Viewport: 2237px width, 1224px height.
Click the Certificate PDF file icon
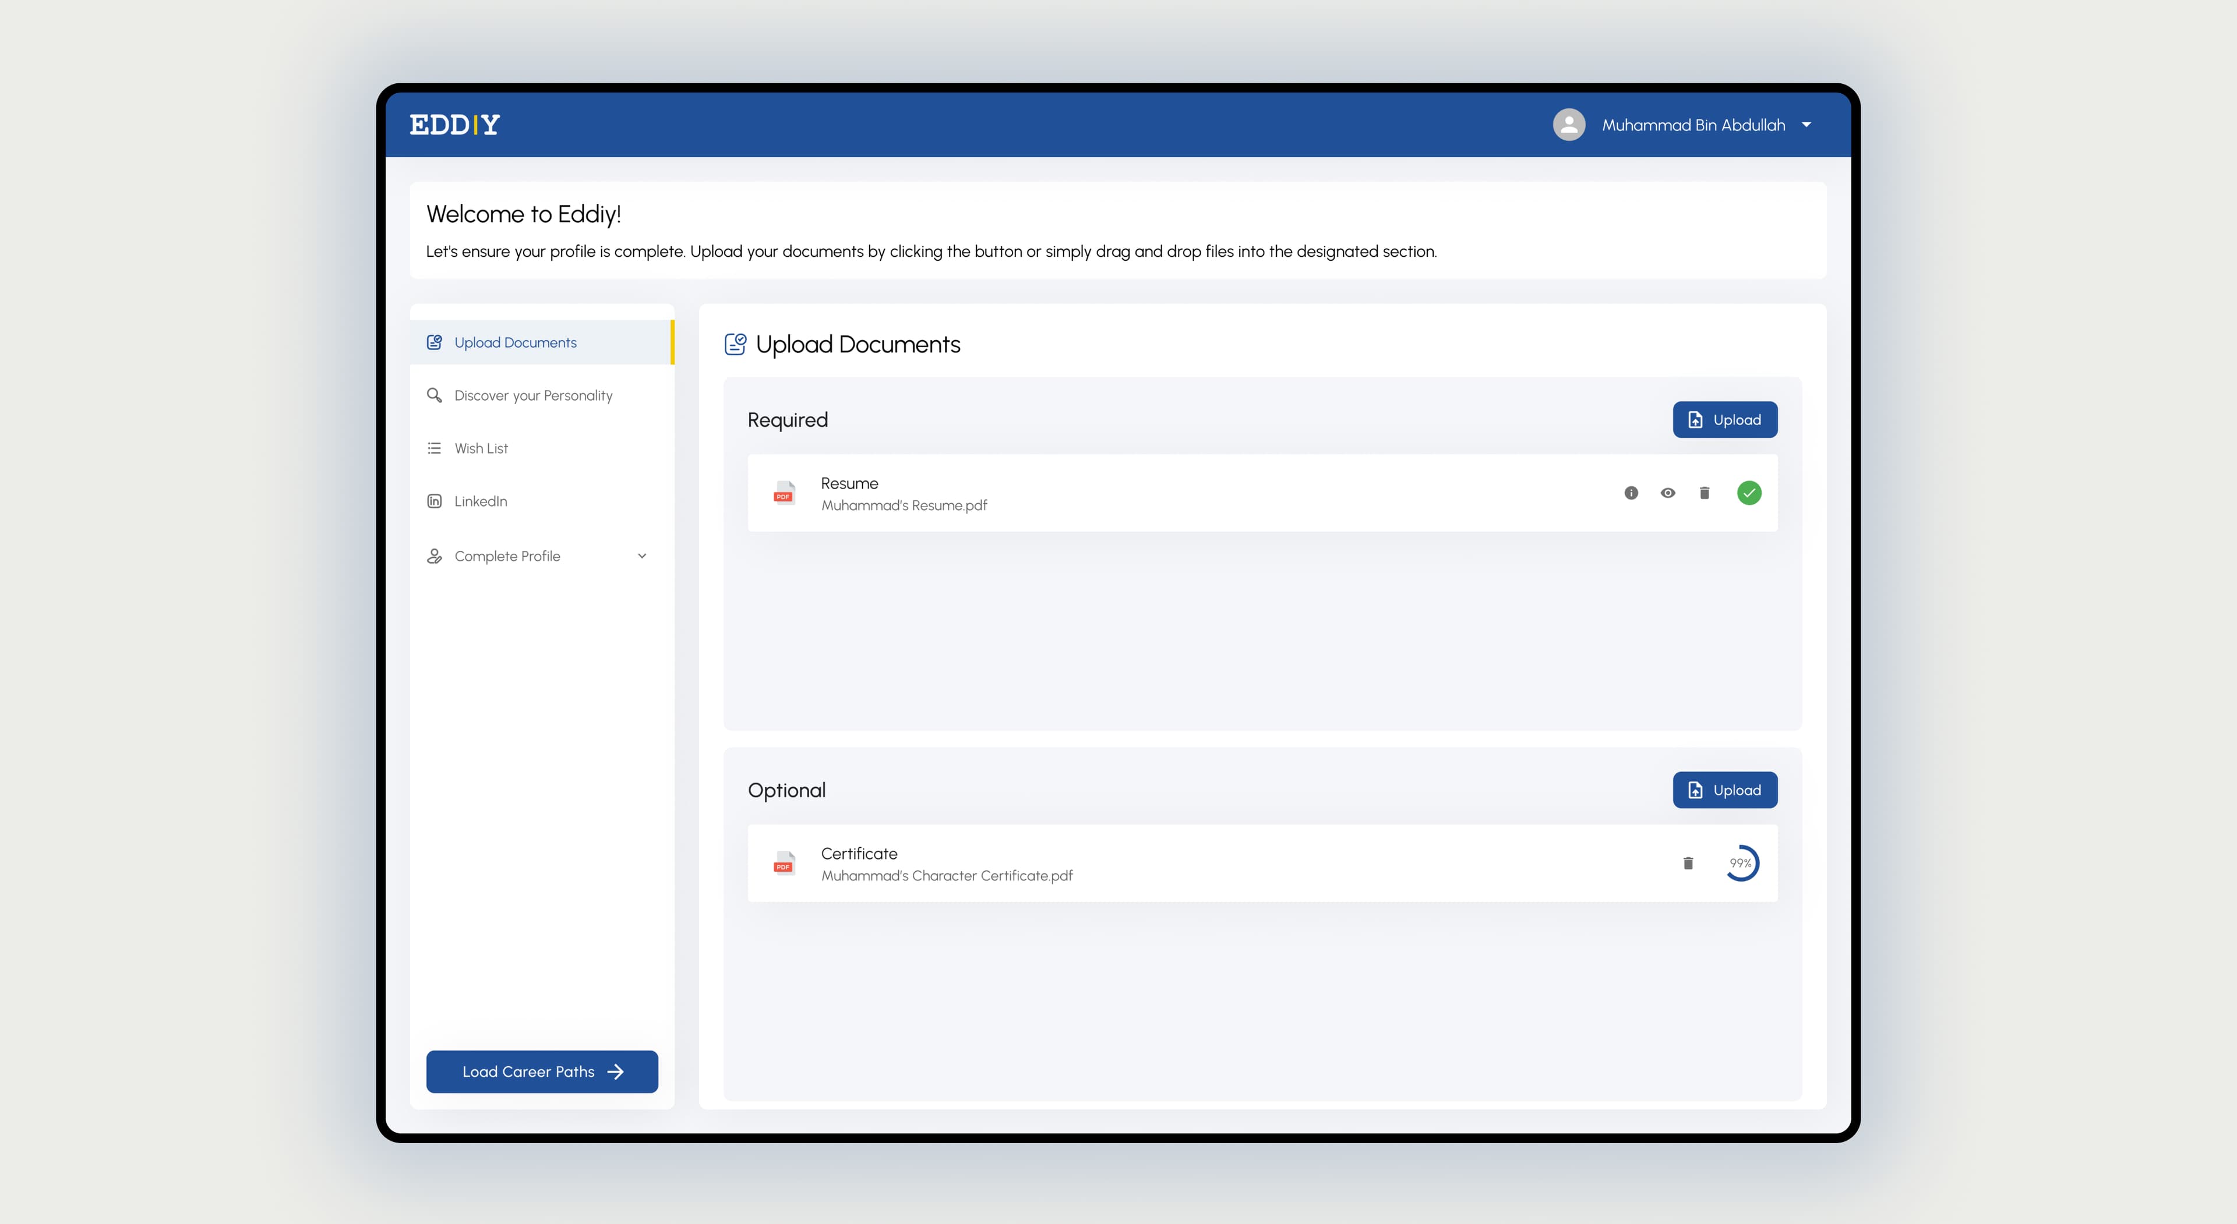click(784, 863)
